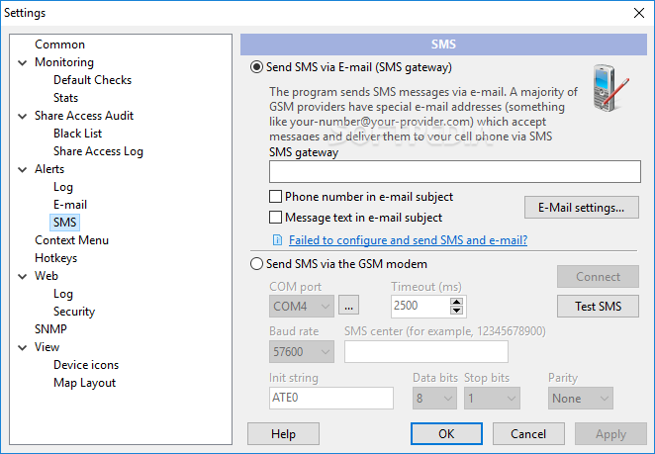
Task: Select Send SMS via E-mail radio button
Action: pyautogui.click(x=256, y=67)
